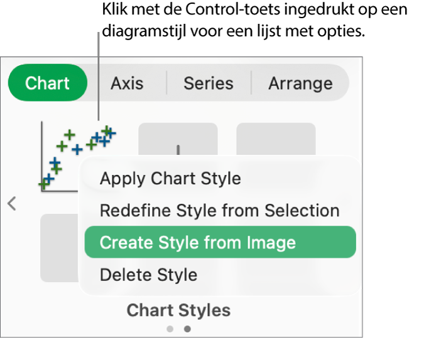Pick the top-right gray style placeholder
436x338 pixels.
tap(276, 139)
